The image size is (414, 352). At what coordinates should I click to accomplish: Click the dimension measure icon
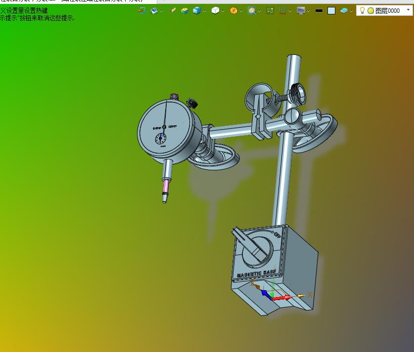(282, 10)
